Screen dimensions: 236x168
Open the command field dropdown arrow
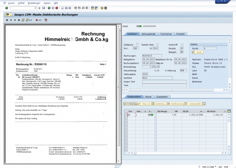coord(35,8)
